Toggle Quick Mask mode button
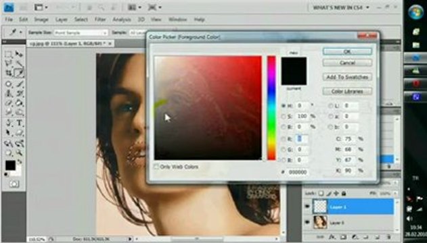Image resolution: width=427 pixels, height=243 pixels. (x=14, y=184)
